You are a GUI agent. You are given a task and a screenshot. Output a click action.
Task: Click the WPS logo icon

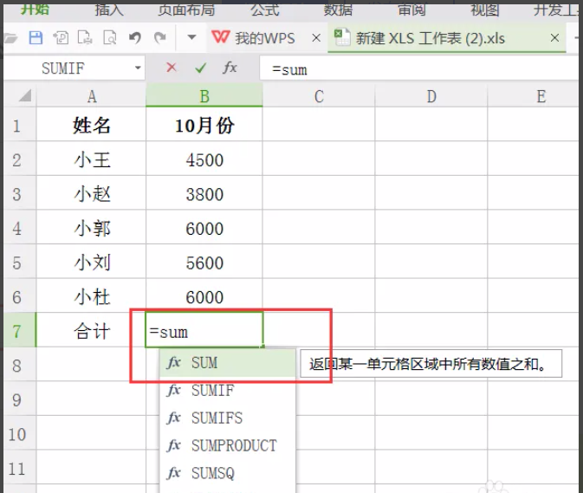[x=220, y=37]
